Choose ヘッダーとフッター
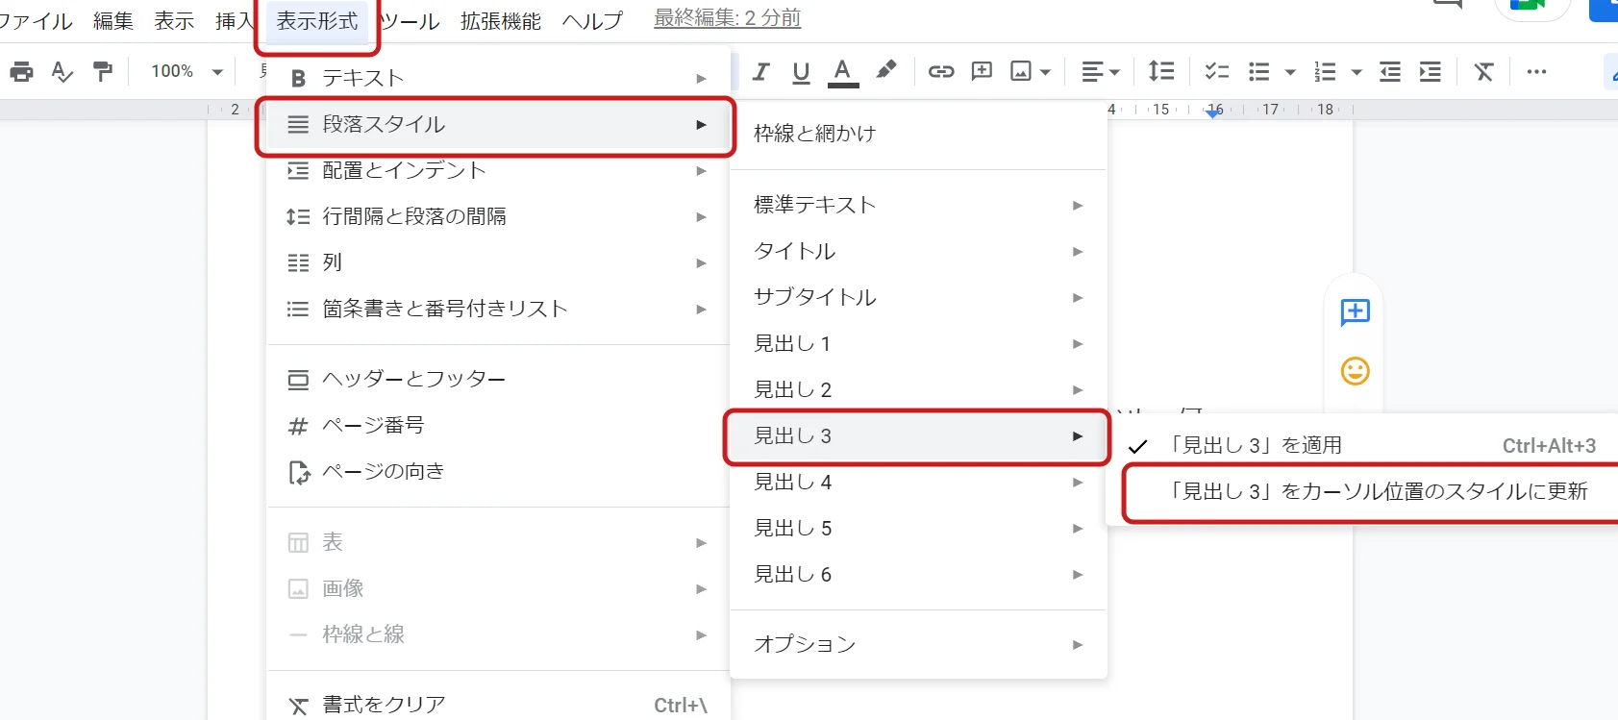This screenshot has height=720, width=1618. pos(498,379)
